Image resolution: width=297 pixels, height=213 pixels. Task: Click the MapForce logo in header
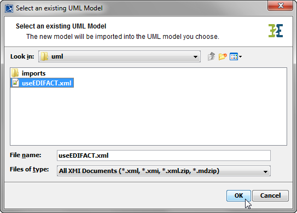click(276, 31)
